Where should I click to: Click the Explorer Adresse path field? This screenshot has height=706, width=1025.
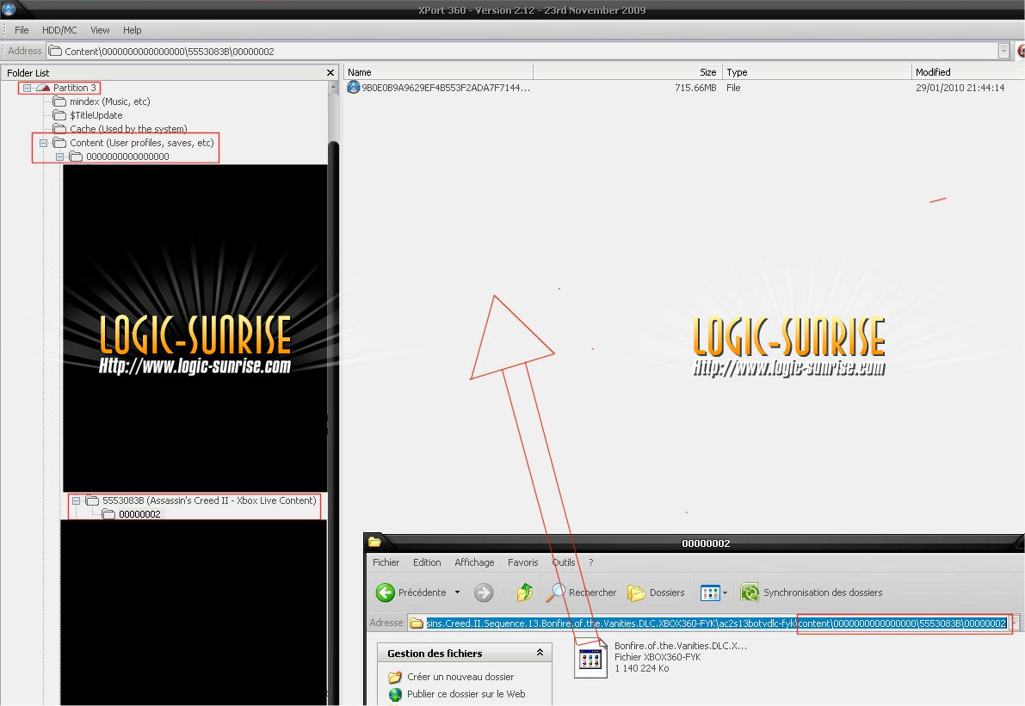(x=708, y=623)
